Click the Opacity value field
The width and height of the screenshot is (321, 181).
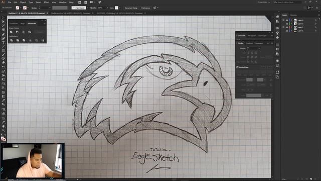tap(101, 8)
